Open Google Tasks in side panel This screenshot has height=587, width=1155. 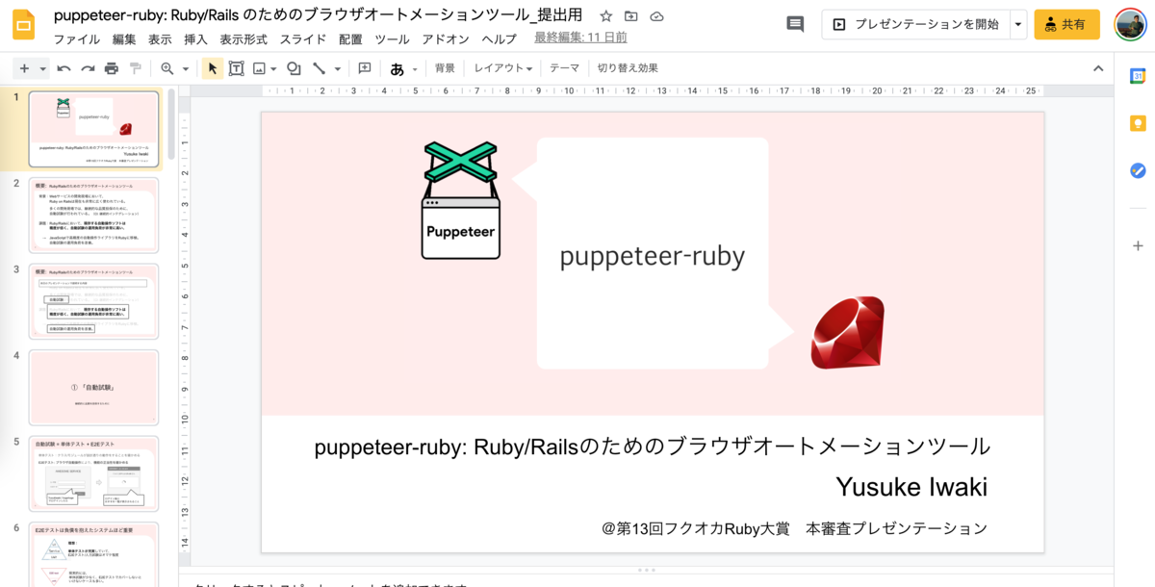click(1138, 170)
